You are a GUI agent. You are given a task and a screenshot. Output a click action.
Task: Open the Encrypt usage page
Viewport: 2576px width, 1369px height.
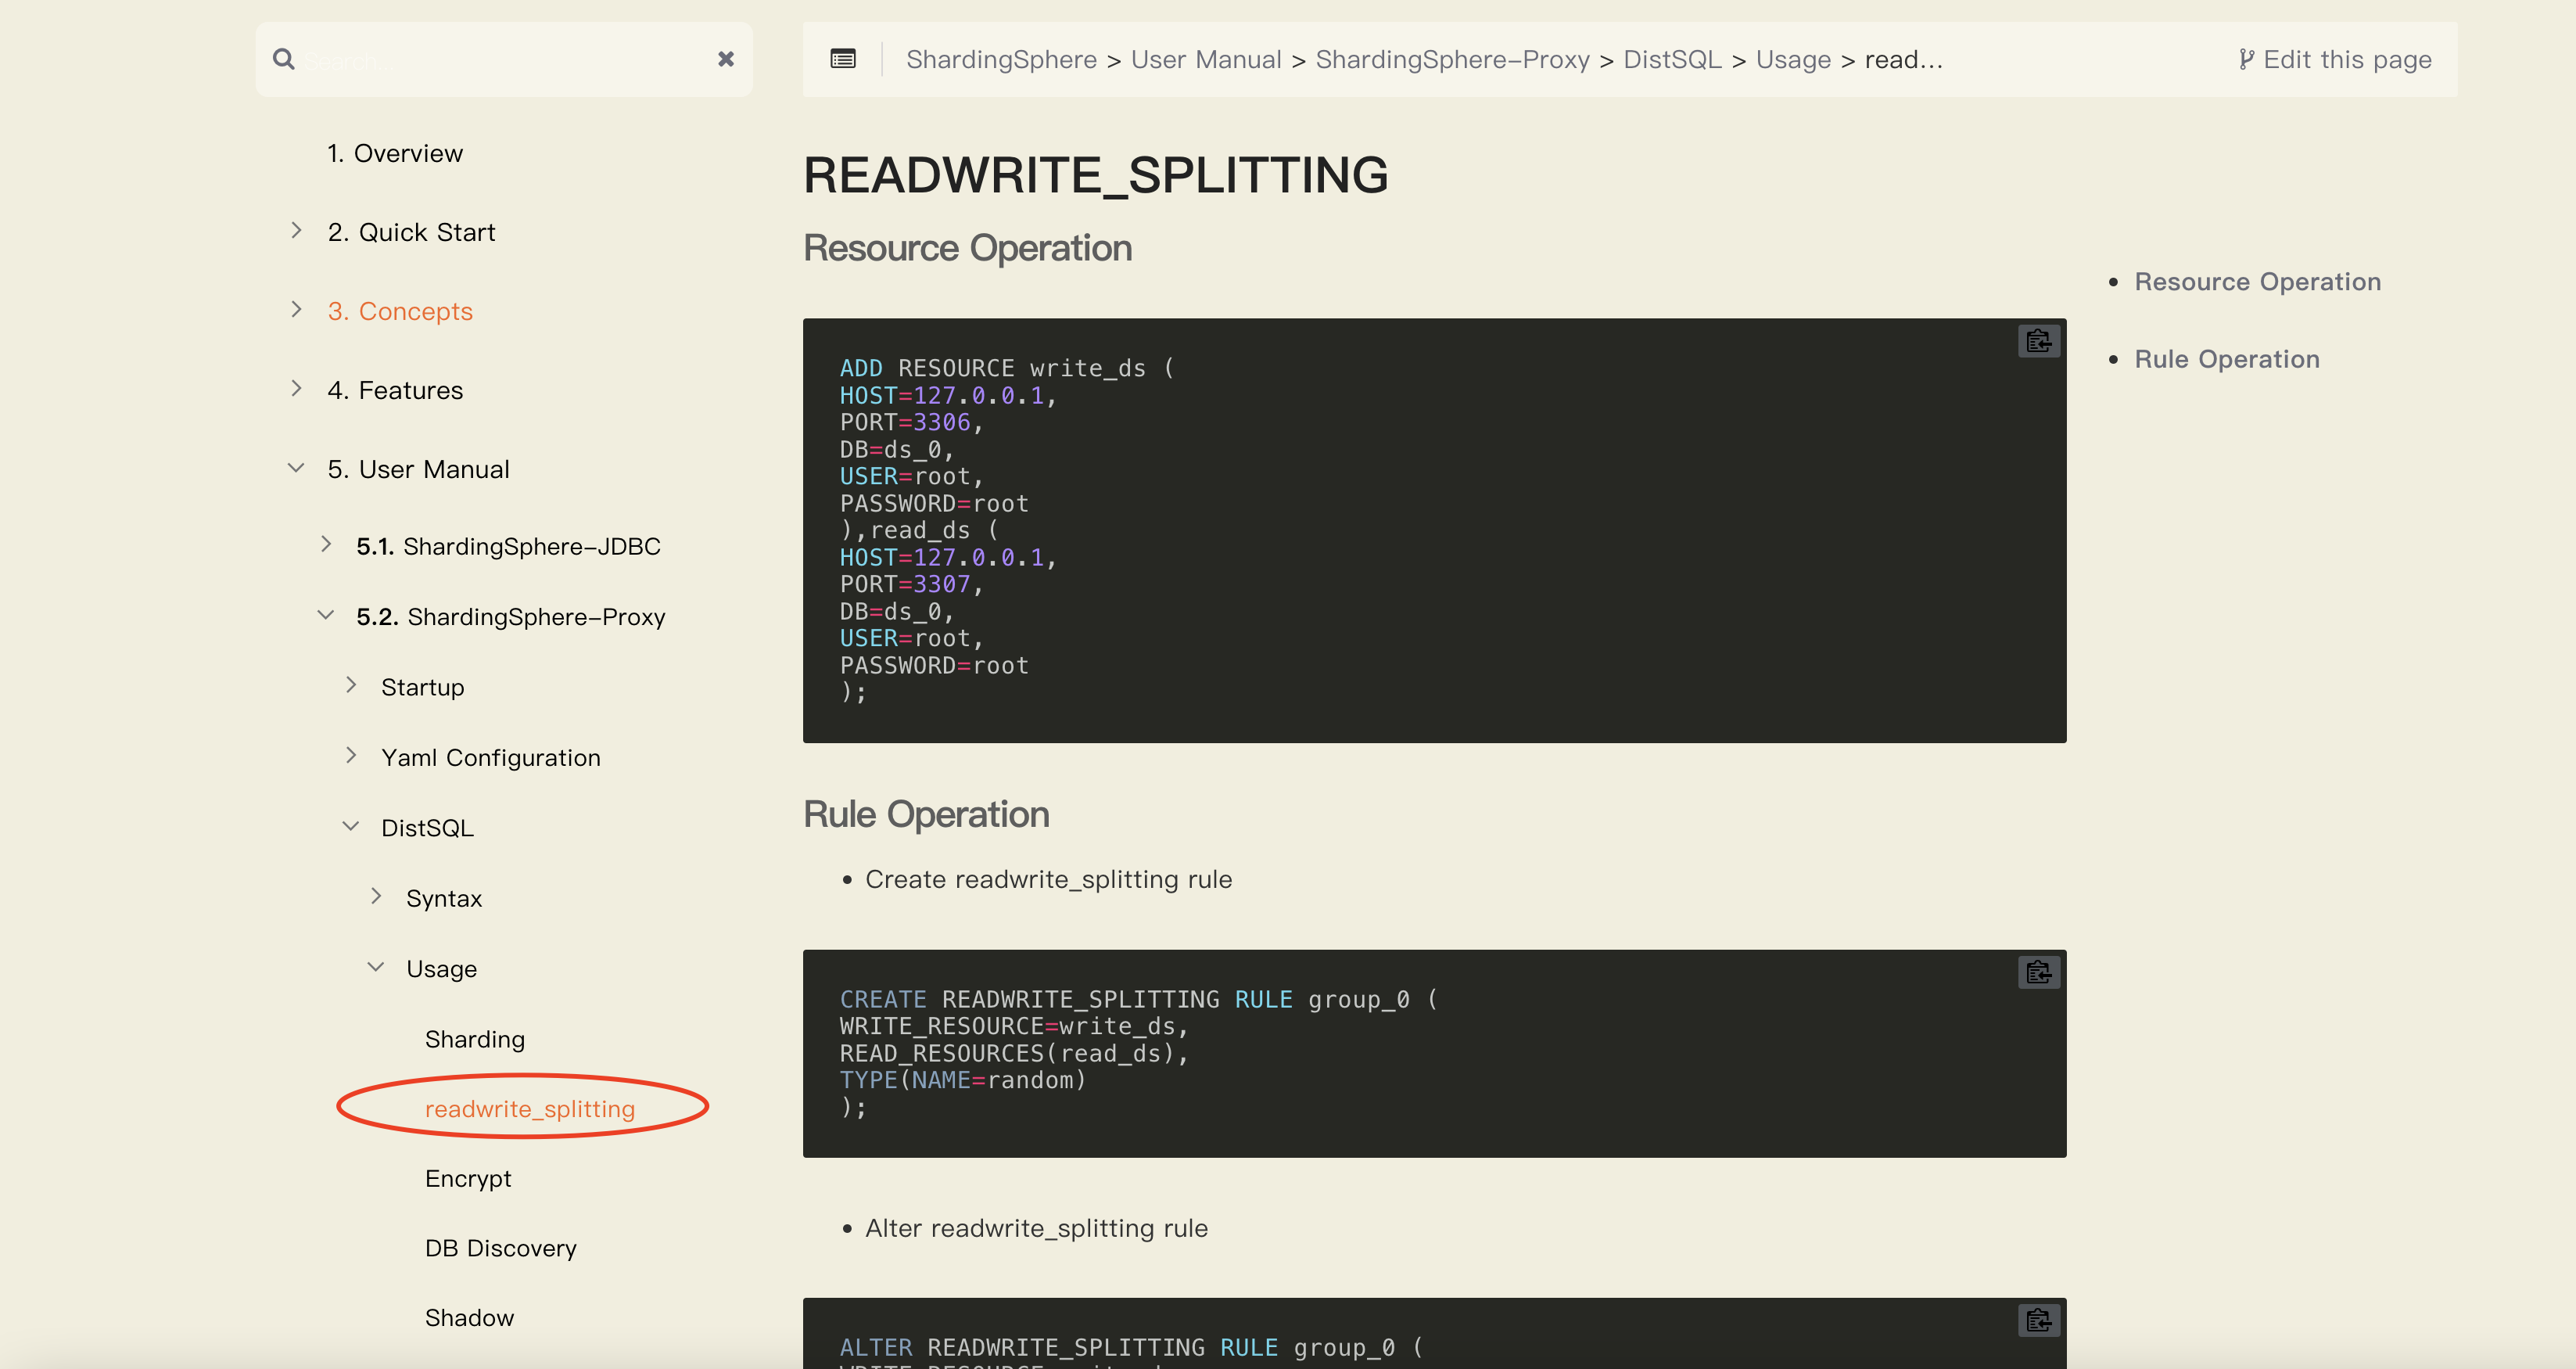point(468,1178)
